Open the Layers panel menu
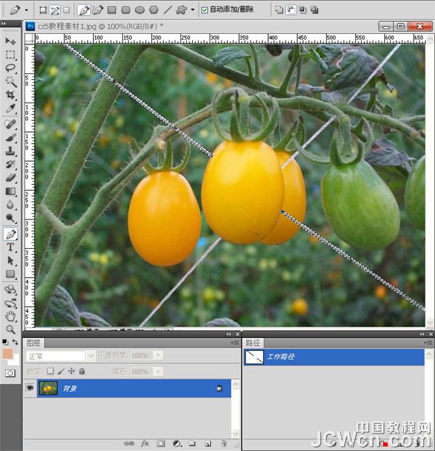 pyautogui.click(x=235, y=342)
